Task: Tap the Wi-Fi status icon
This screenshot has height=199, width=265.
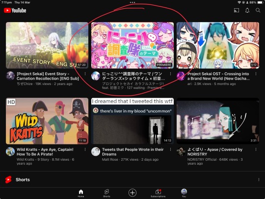Action: pyautogui.click(x=239, y=2)
